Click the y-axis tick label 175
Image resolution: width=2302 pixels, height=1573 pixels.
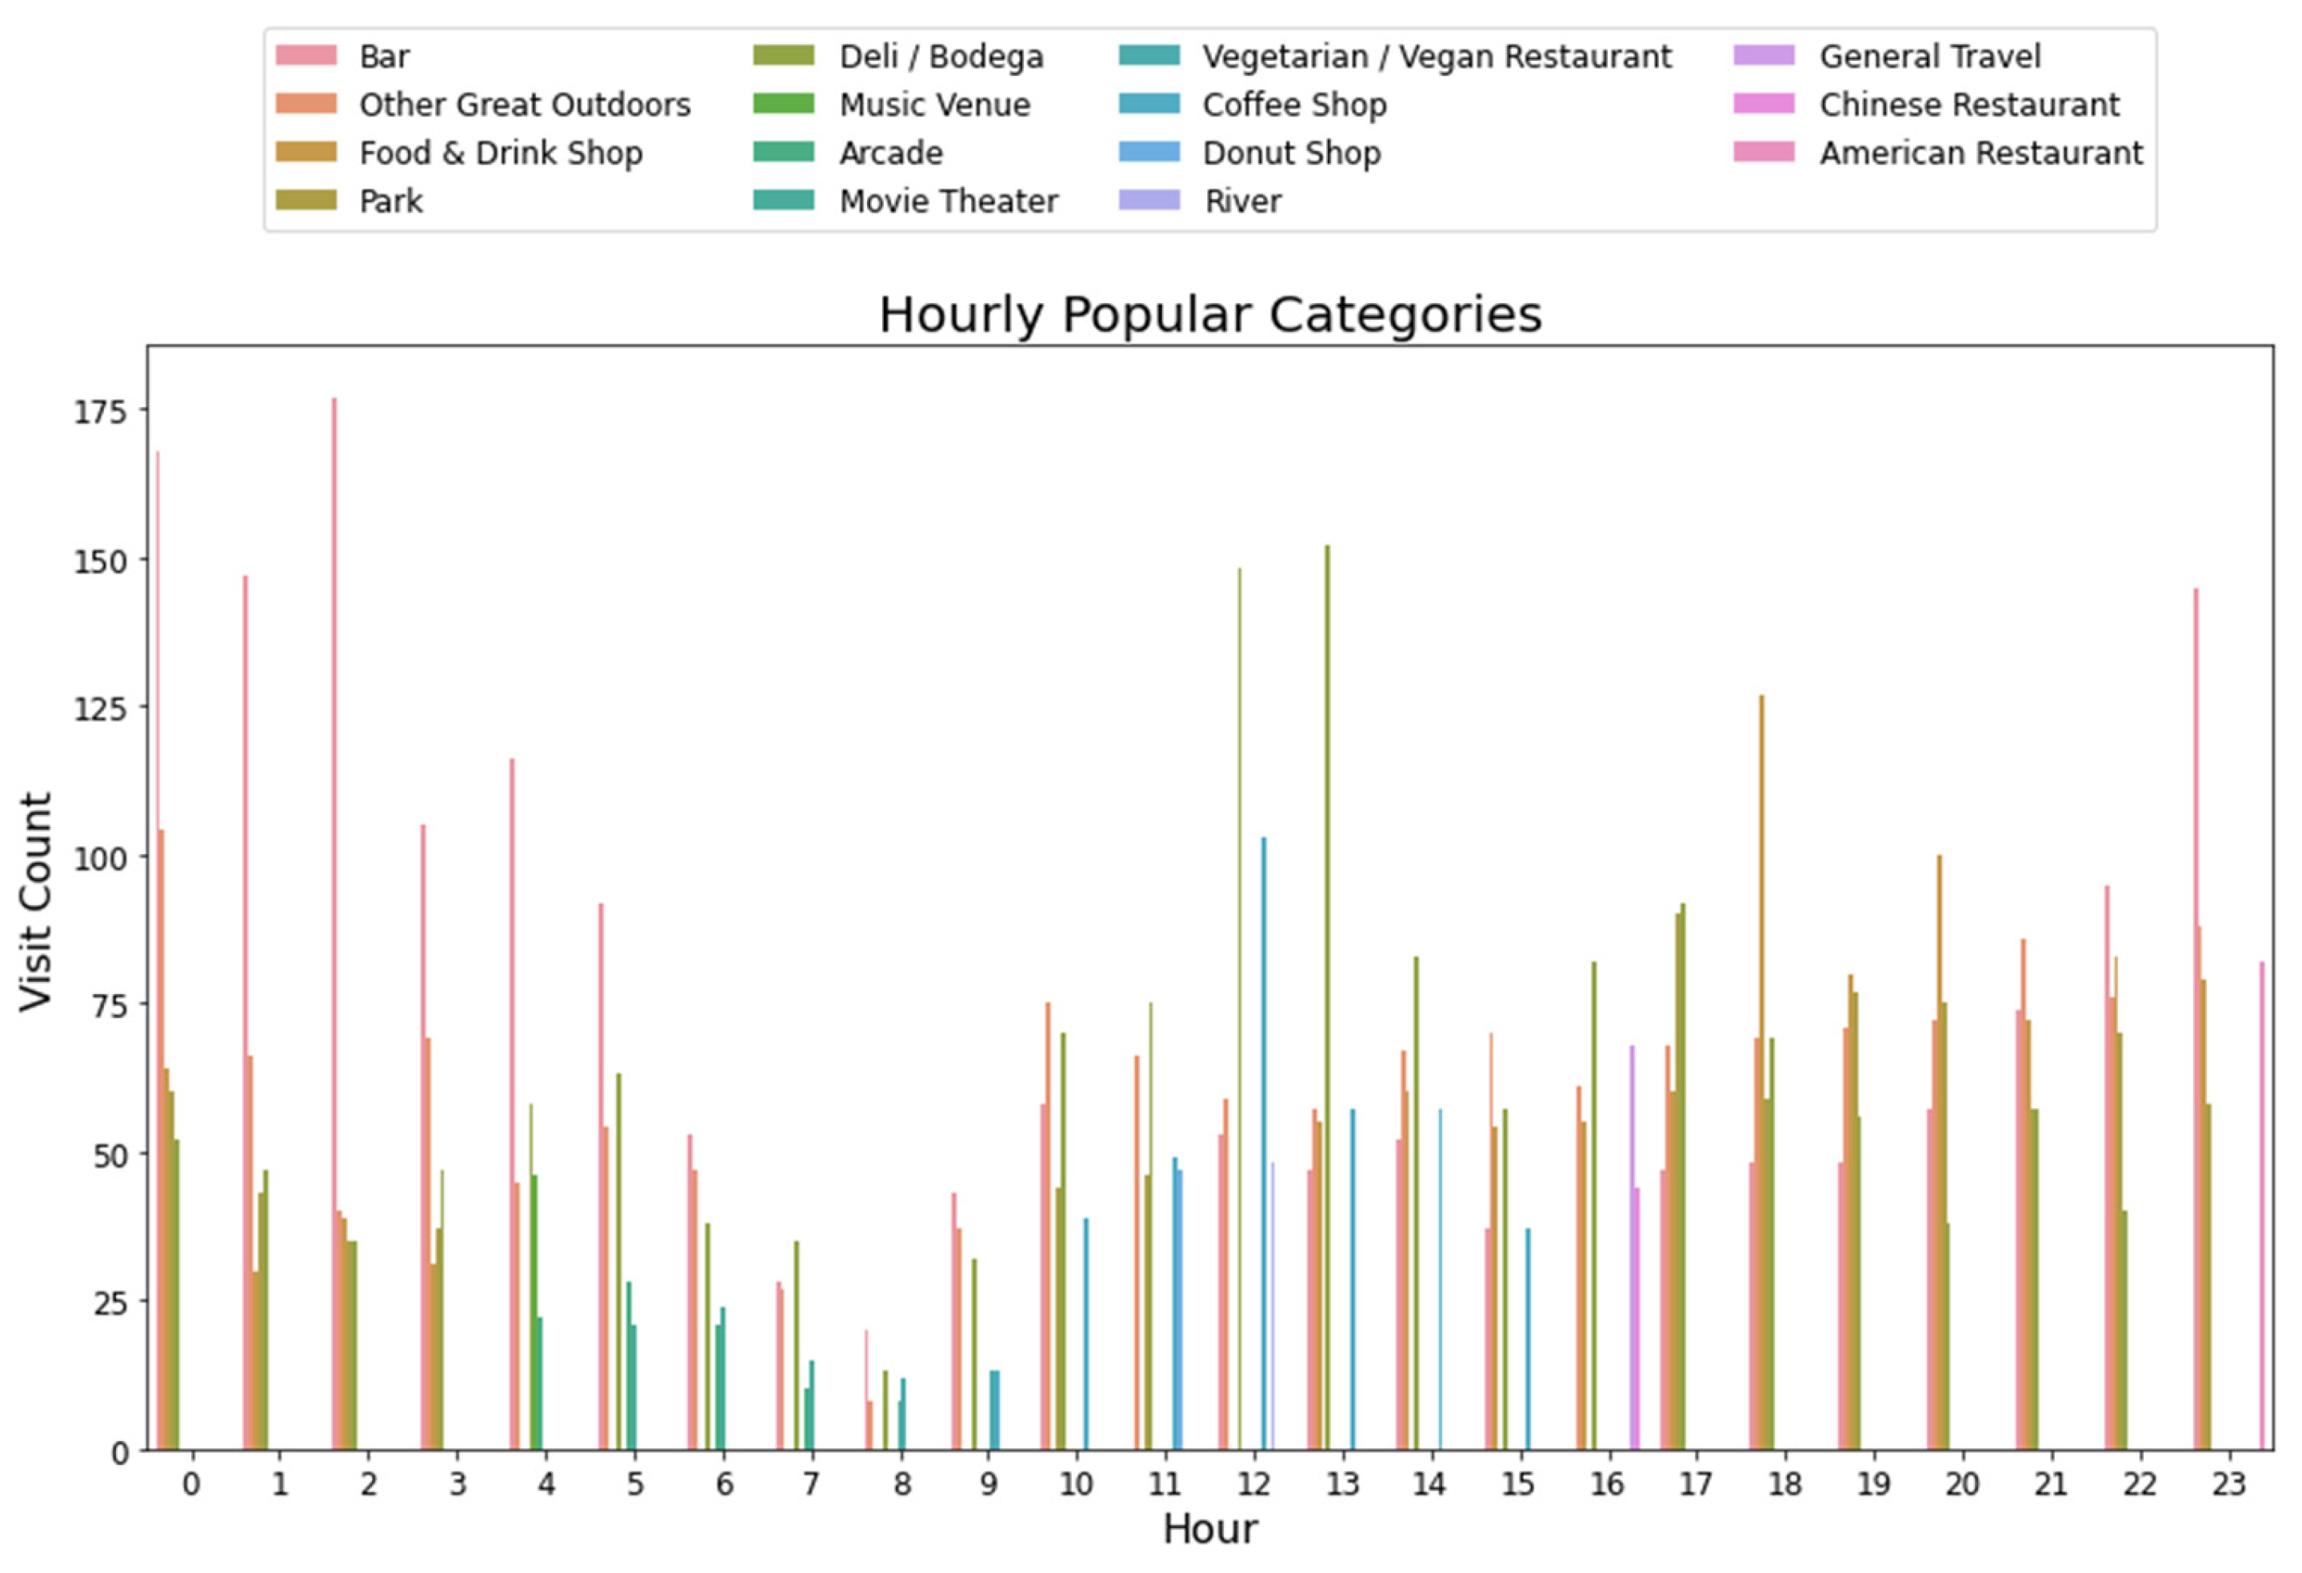click(101, 411)
